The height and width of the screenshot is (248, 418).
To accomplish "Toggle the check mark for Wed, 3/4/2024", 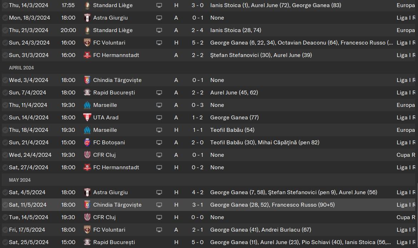I will click(5, 80).
